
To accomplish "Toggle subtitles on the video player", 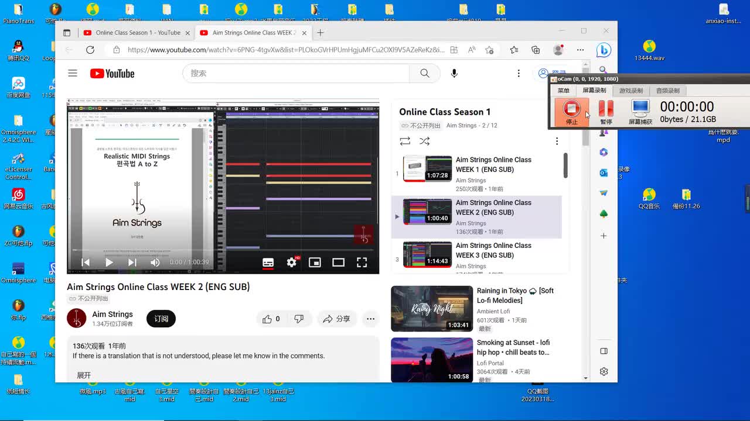I will [x=268, y=263].
